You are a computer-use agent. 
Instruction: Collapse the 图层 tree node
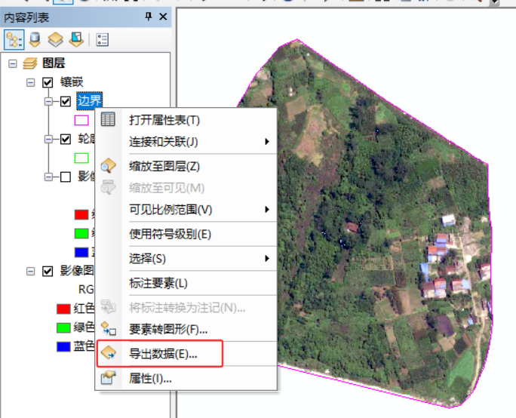[x=13, y=64]
